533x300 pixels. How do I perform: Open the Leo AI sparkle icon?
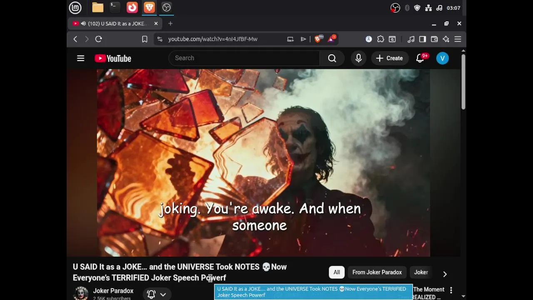[446, 39]
